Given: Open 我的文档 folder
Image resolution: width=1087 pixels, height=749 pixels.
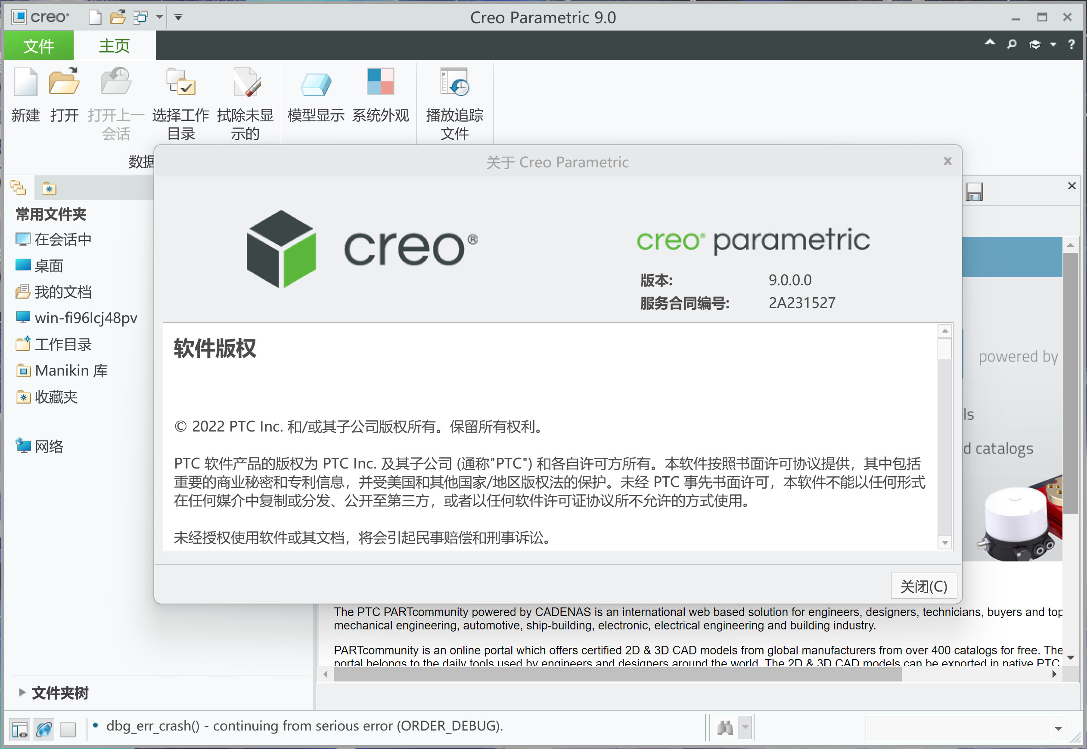Looking at the screenshot, I should [53, 292].
